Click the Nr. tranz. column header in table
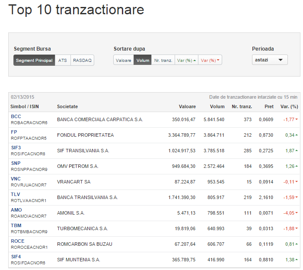303x270 pixels. 242,106
